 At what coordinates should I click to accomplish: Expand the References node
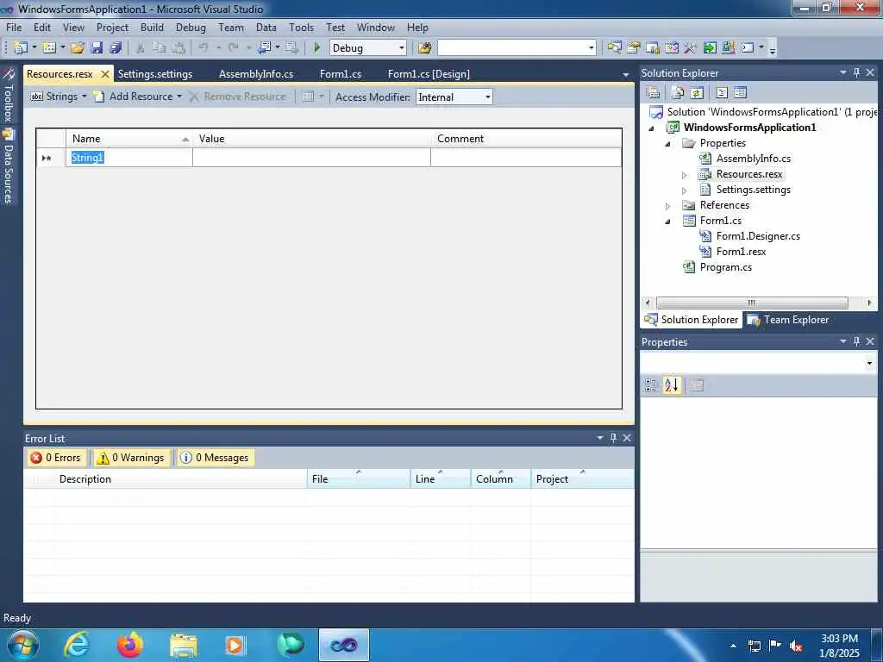click(668, 206)
